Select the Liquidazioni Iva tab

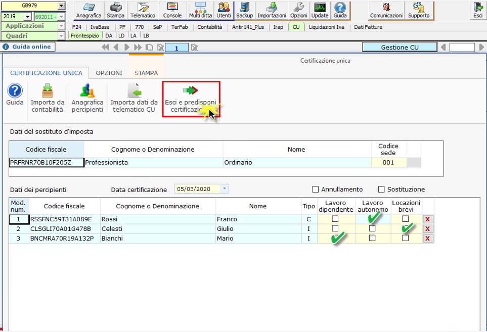click(327, 27)
